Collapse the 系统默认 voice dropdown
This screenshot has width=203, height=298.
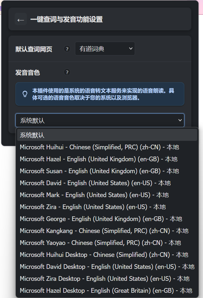(100, 120)
